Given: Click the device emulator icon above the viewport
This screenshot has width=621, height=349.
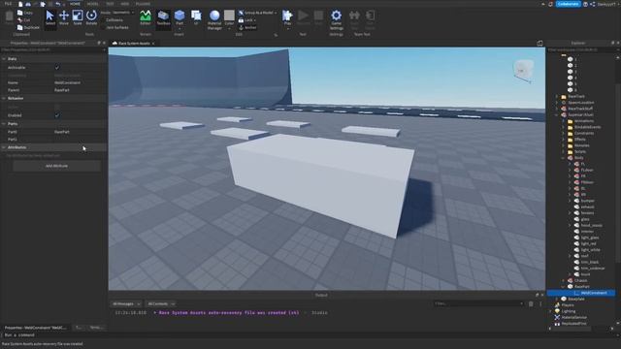Looking at the screenshot, I should tap(539, 43).
